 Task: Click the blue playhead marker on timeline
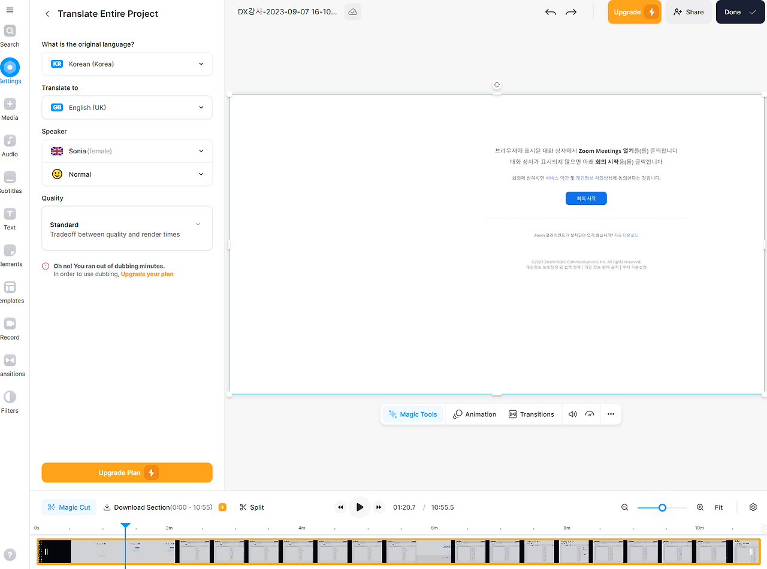pyautogui.click(x=125, y=526)
